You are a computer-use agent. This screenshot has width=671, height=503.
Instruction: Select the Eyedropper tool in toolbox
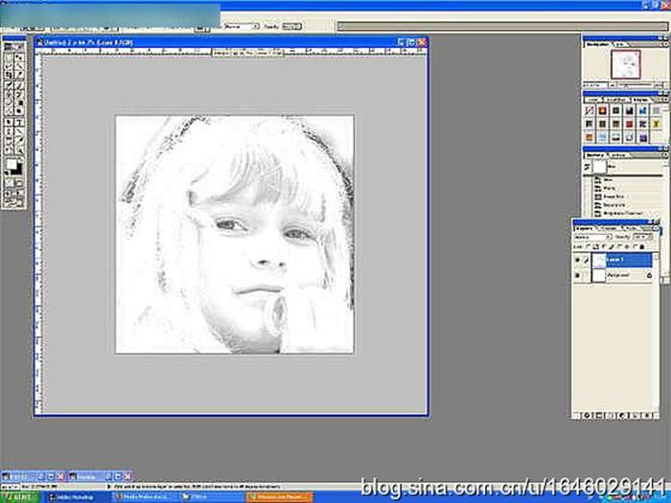[19, 138]
